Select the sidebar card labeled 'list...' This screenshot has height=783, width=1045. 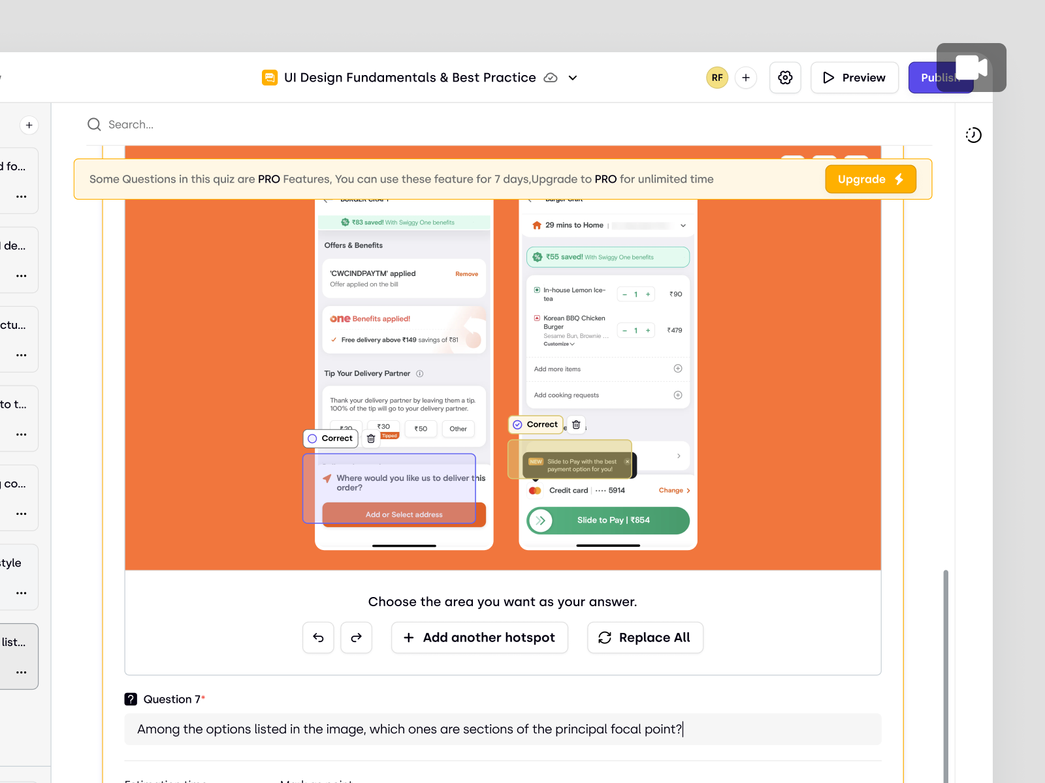(18, 656)
